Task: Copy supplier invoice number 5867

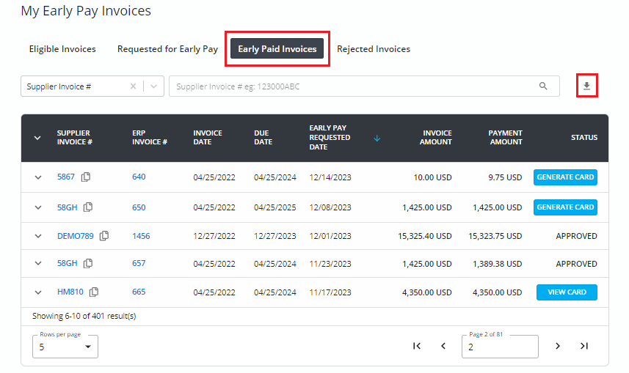Action: 86,177
